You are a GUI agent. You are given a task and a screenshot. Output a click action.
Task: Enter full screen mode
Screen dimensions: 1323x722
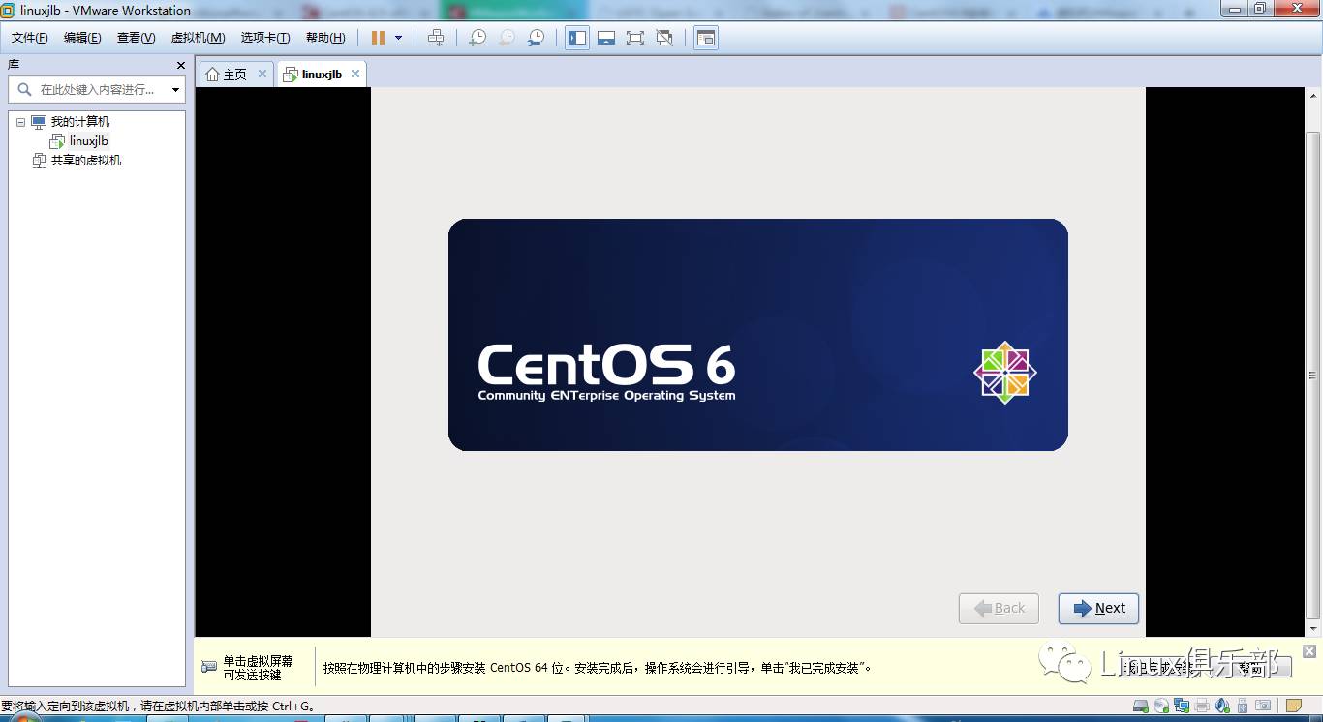coord(635,38)
